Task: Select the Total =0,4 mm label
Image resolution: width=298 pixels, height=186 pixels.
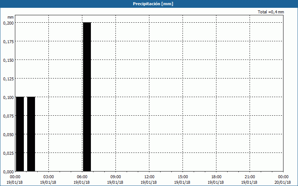Action: 271,12
